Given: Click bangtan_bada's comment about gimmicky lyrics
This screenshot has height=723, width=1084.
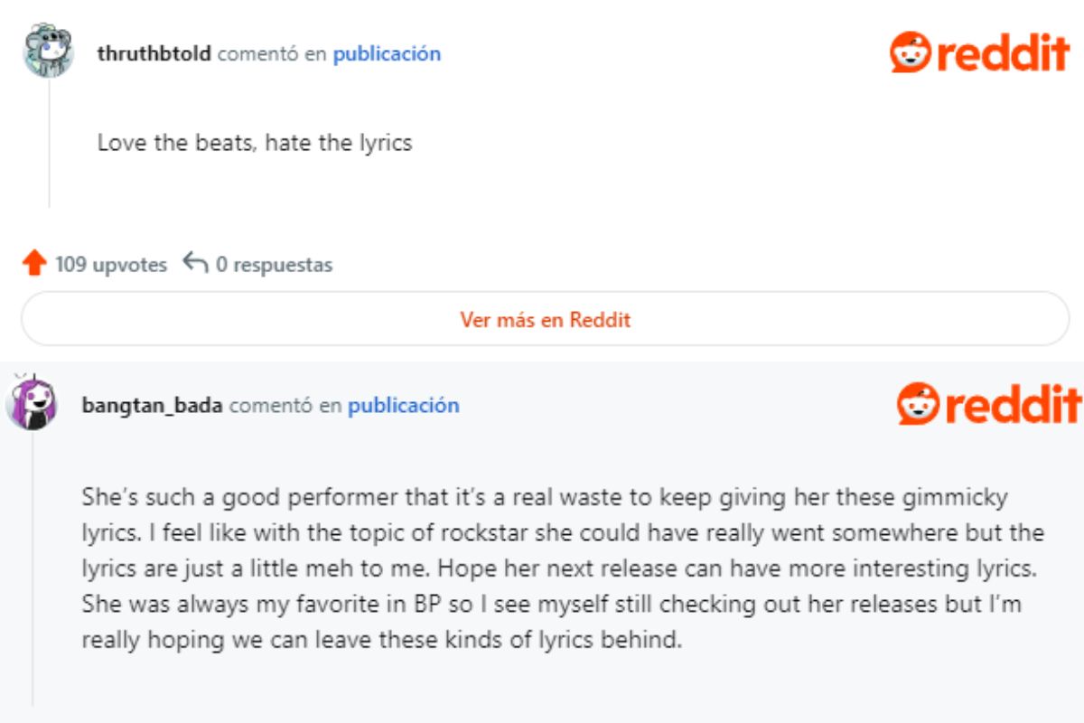Looking at the screenshot, I should (x=560, y=568).
